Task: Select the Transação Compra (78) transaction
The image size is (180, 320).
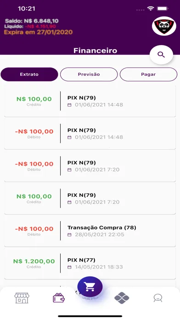Action: tap(90, 231)
